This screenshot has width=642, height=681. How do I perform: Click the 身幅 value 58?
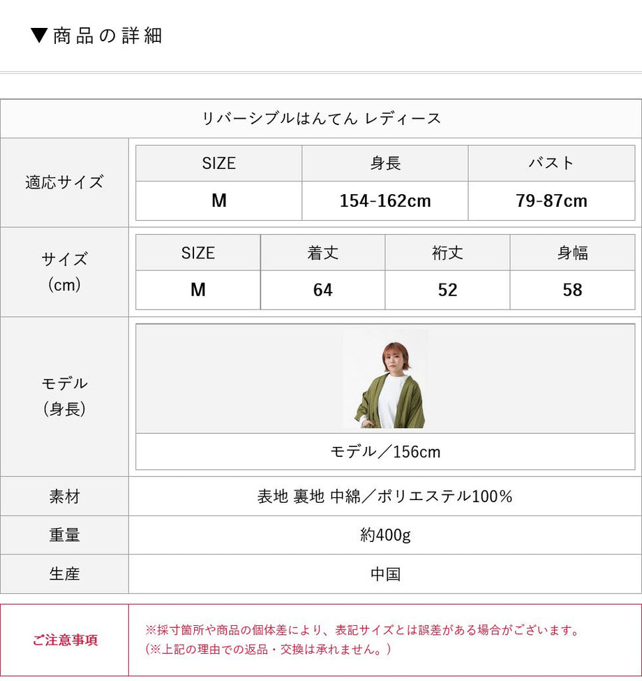coord(572,290)
